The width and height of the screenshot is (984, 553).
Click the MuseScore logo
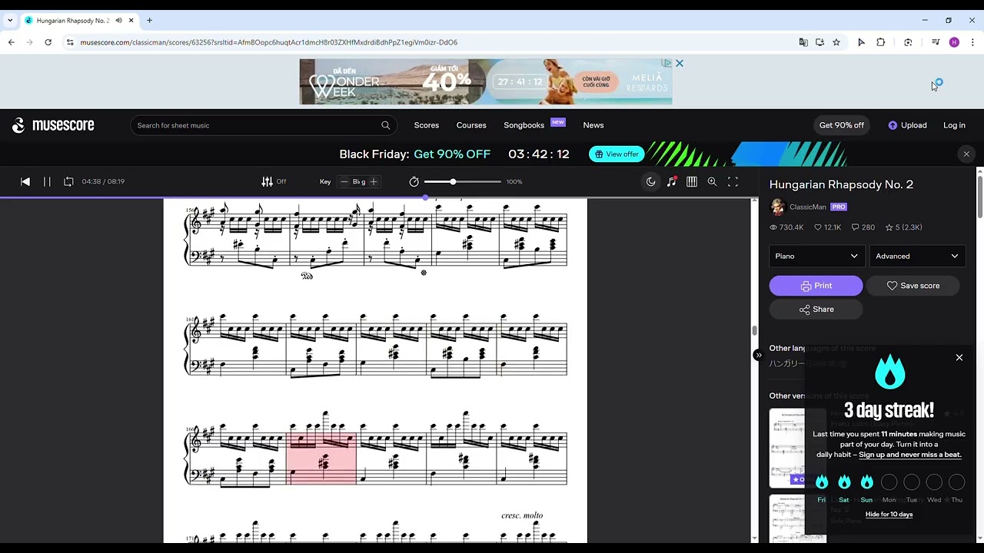point(53,125)
